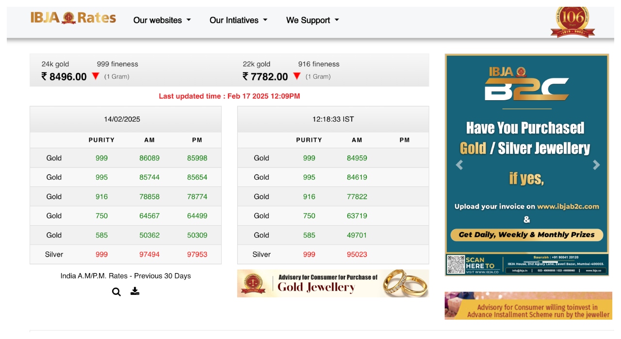621x339 pixels.
Task: Click Gold 999 AM rate 84959
Action: pyautogui.click(x=357, y=158)
